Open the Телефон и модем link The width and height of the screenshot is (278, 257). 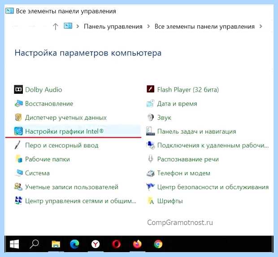pyautogui.click(x=184, y=173)
